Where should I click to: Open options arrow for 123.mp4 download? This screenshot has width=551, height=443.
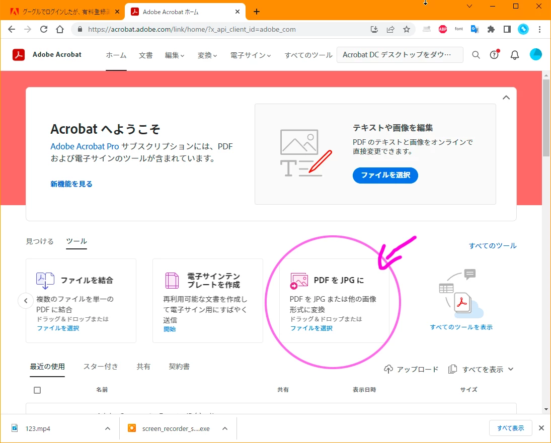pyautogui.click(x=108, y=428)
